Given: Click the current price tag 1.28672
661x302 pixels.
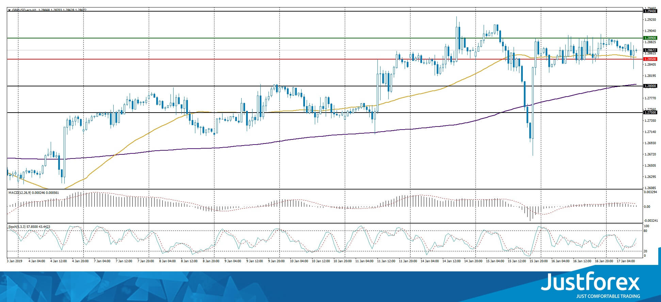Looking at the screenshot, I should coord(650,50).
